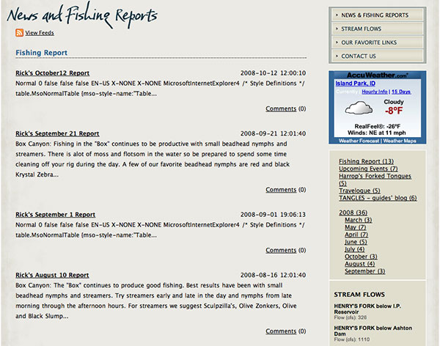Open Rick's August 10 Report
Screen dimensions: 440x346
(x=52, y=276)
